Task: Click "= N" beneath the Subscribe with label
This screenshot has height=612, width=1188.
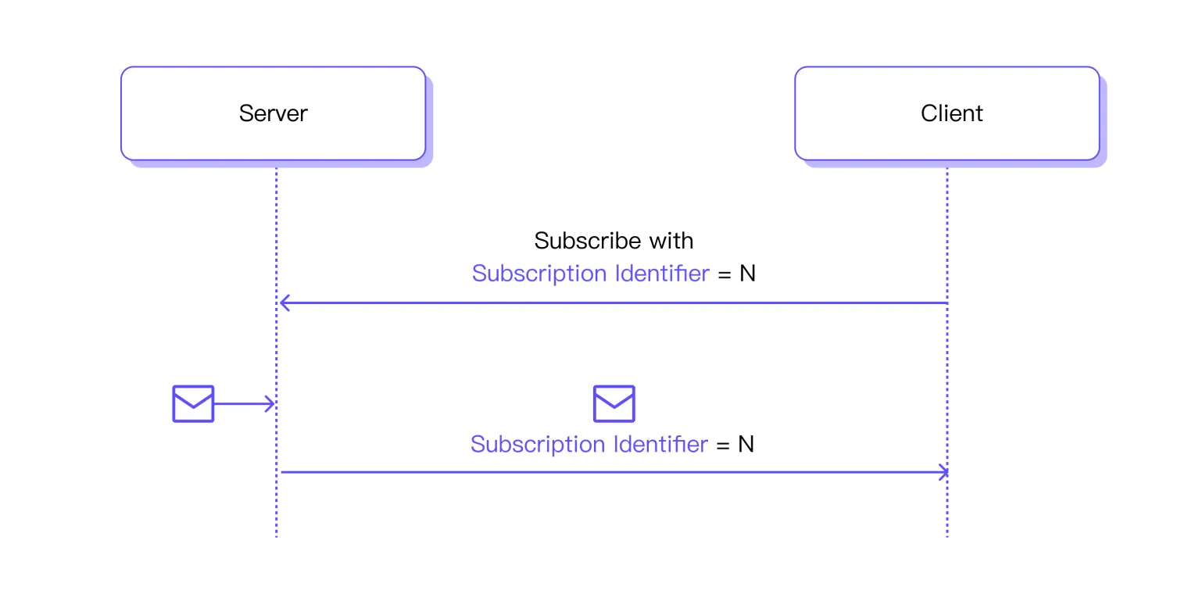Action: tap(737, 274)
